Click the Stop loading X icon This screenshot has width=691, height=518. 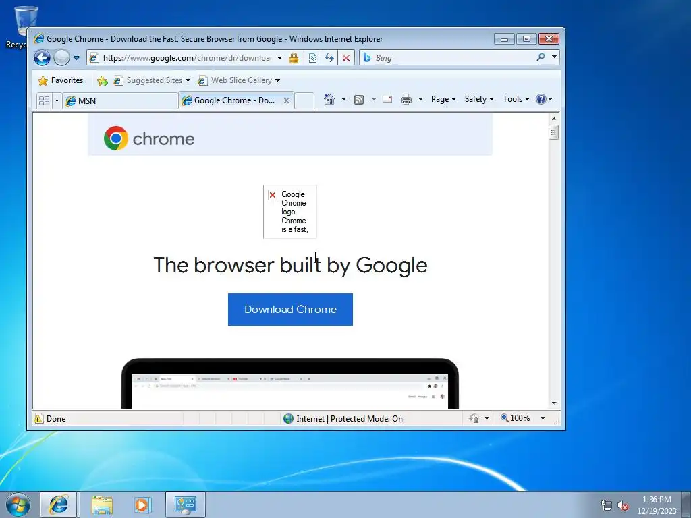346,58
